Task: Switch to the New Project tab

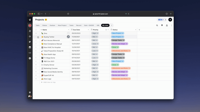Action: (62, 25)
